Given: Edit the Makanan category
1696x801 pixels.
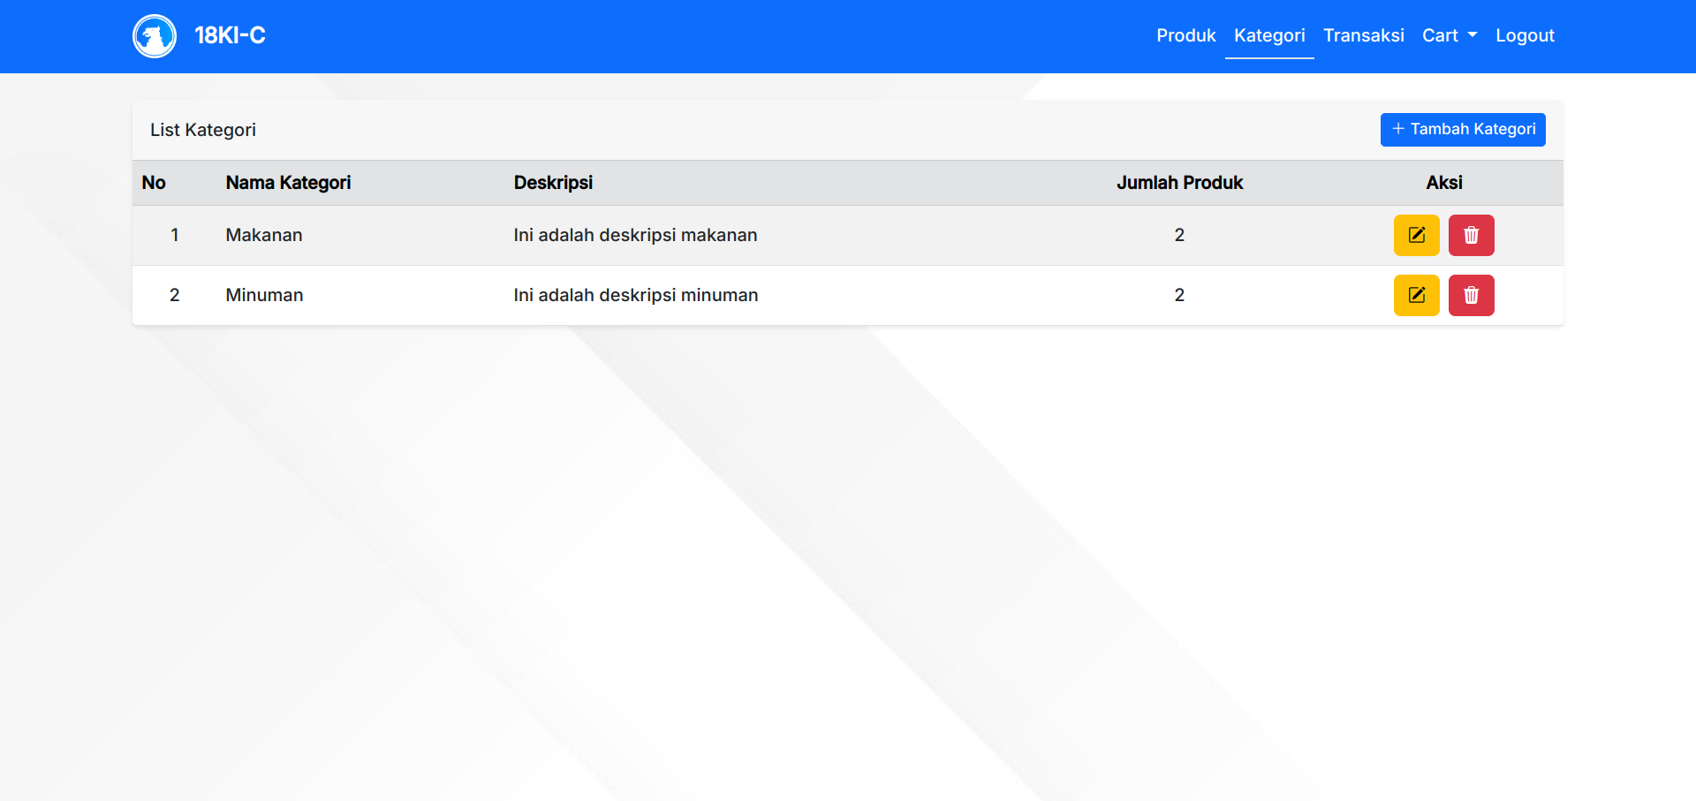Looking at the screenshot, I should pos(1416,235).
